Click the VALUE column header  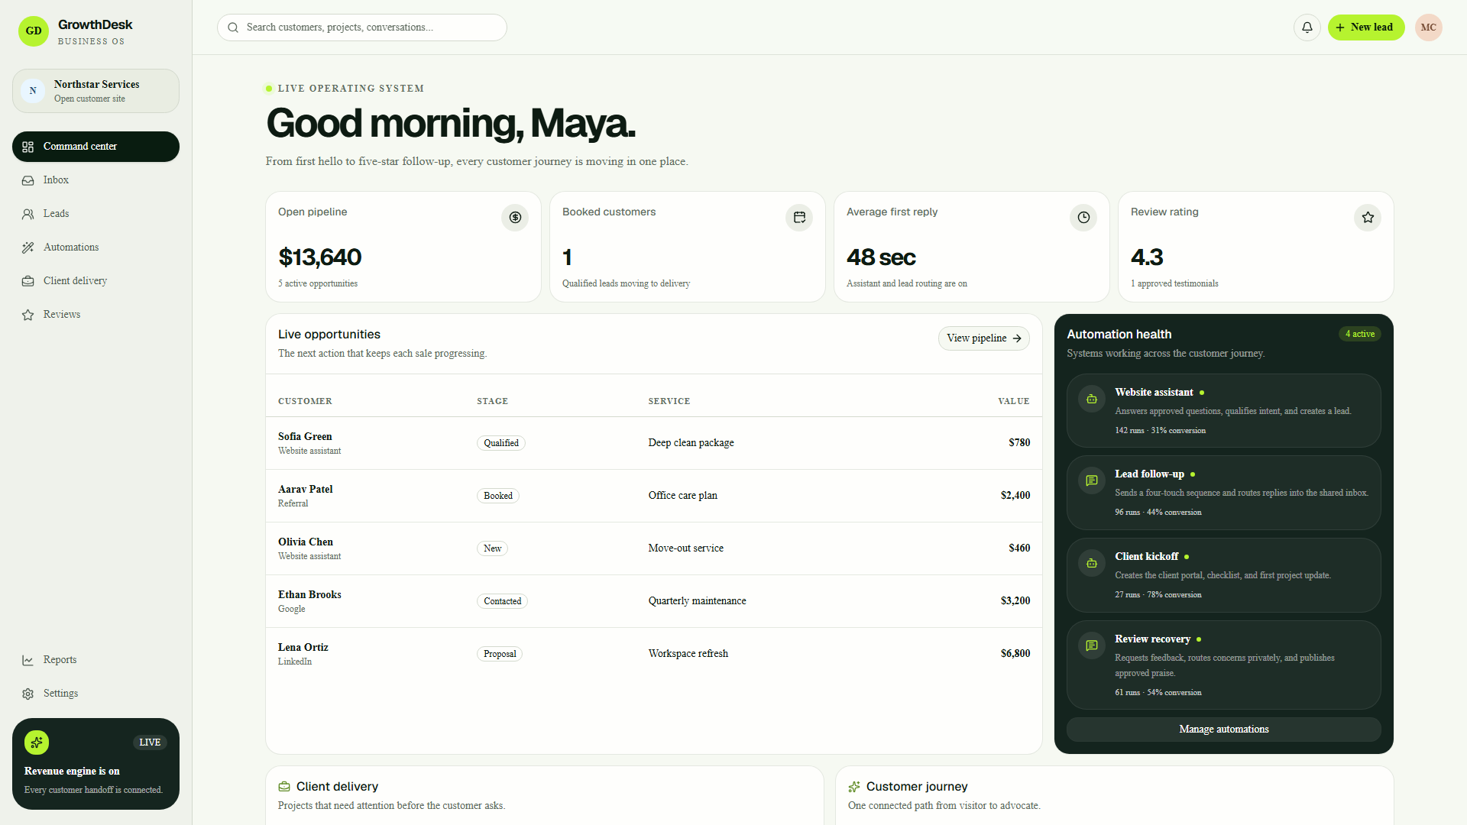click(x=1014, y=401)
